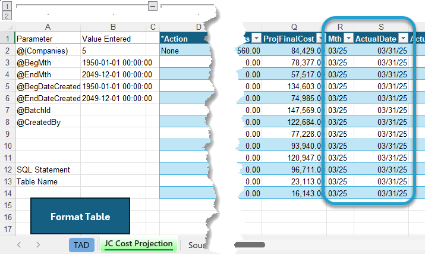Select column Q header
425x254 pixels.
(x=294, y=27)
